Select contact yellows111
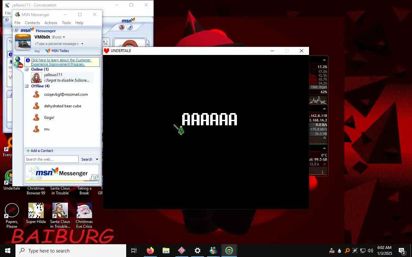Viewport: 412px width, 257px height. 62,77
